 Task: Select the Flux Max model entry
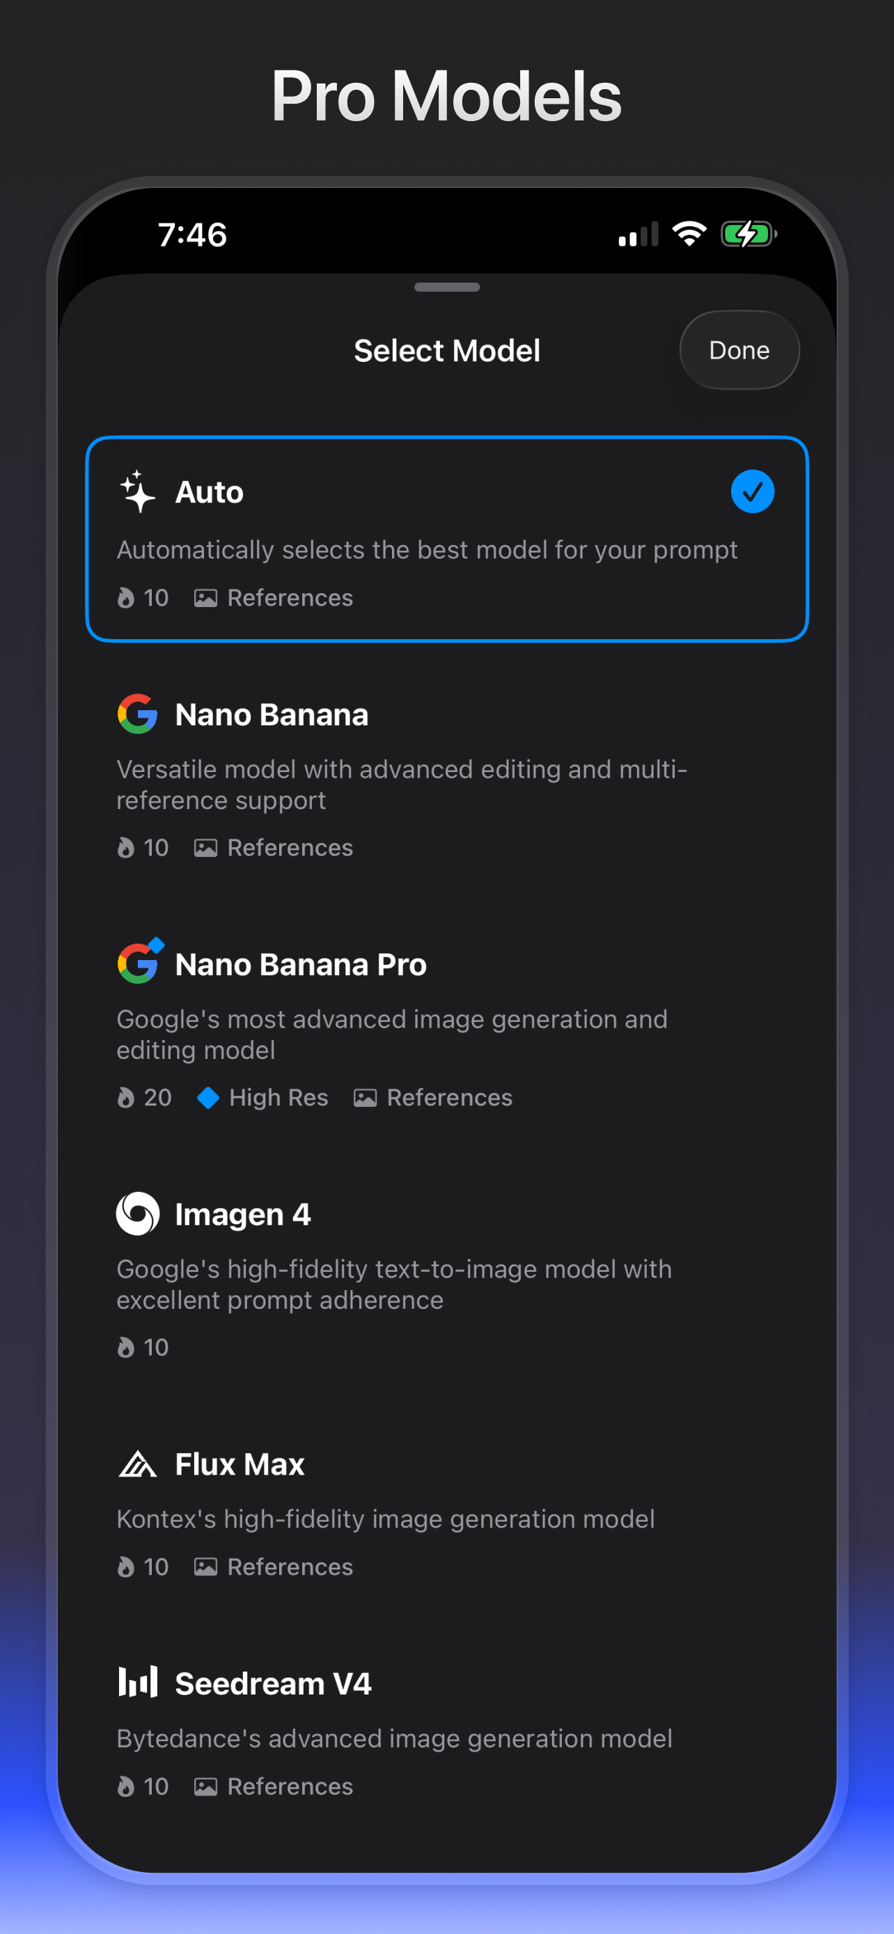coord(240,1465)
